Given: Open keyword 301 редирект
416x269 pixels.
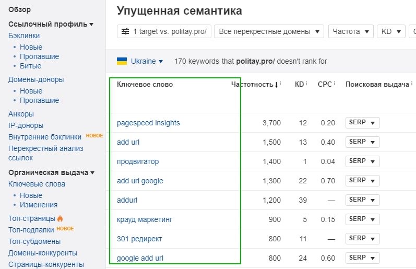Looking at the screenshot, I should coord(139,239).
